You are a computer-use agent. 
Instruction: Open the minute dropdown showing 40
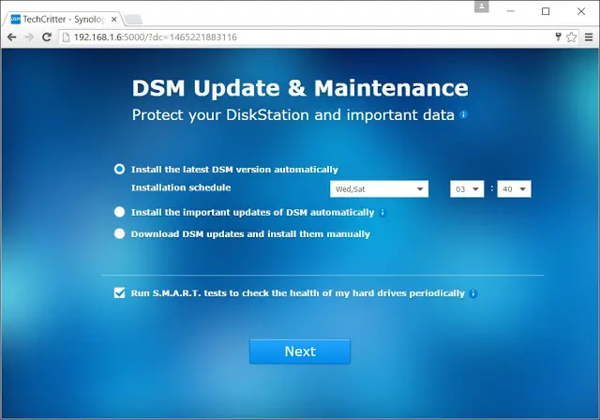point(514,189)
